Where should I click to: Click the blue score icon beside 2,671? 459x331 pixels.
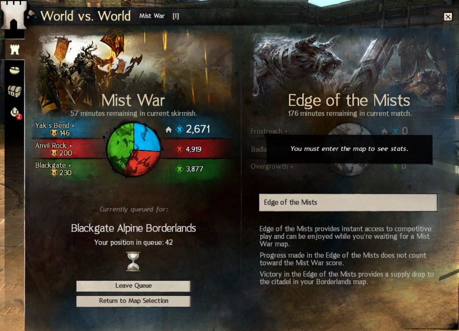coord(180,130)
